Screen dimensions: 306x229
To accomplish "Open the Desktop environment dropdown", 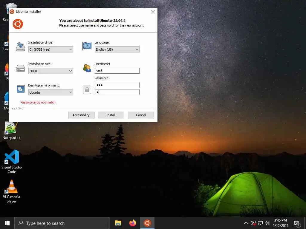I will click(x=51, y=92).
